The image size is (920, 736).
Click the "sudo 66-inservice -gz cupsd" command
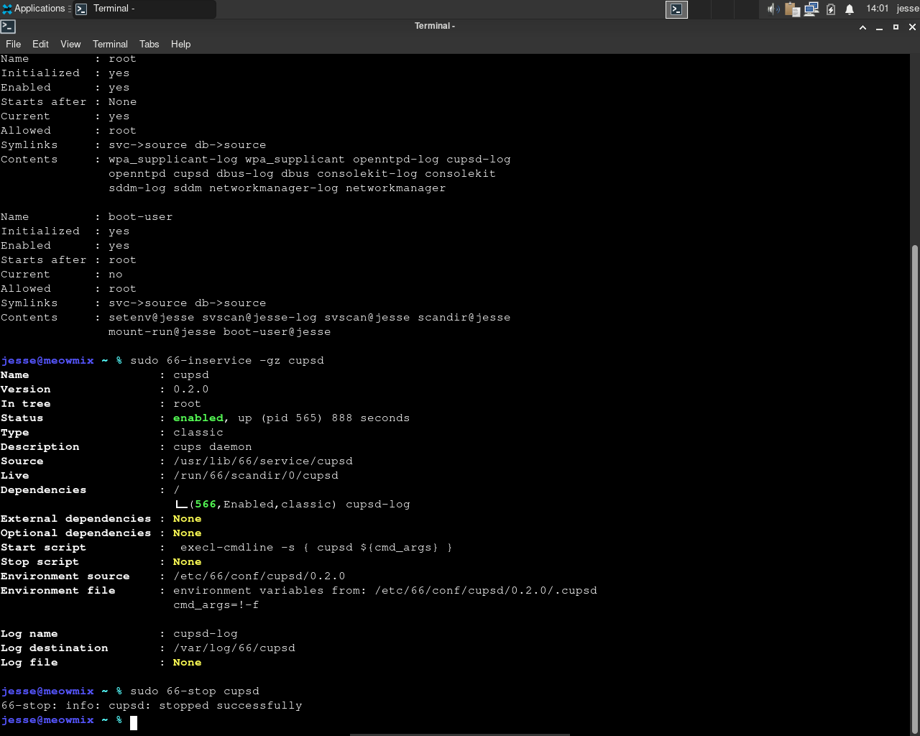[x=227, y=361]
